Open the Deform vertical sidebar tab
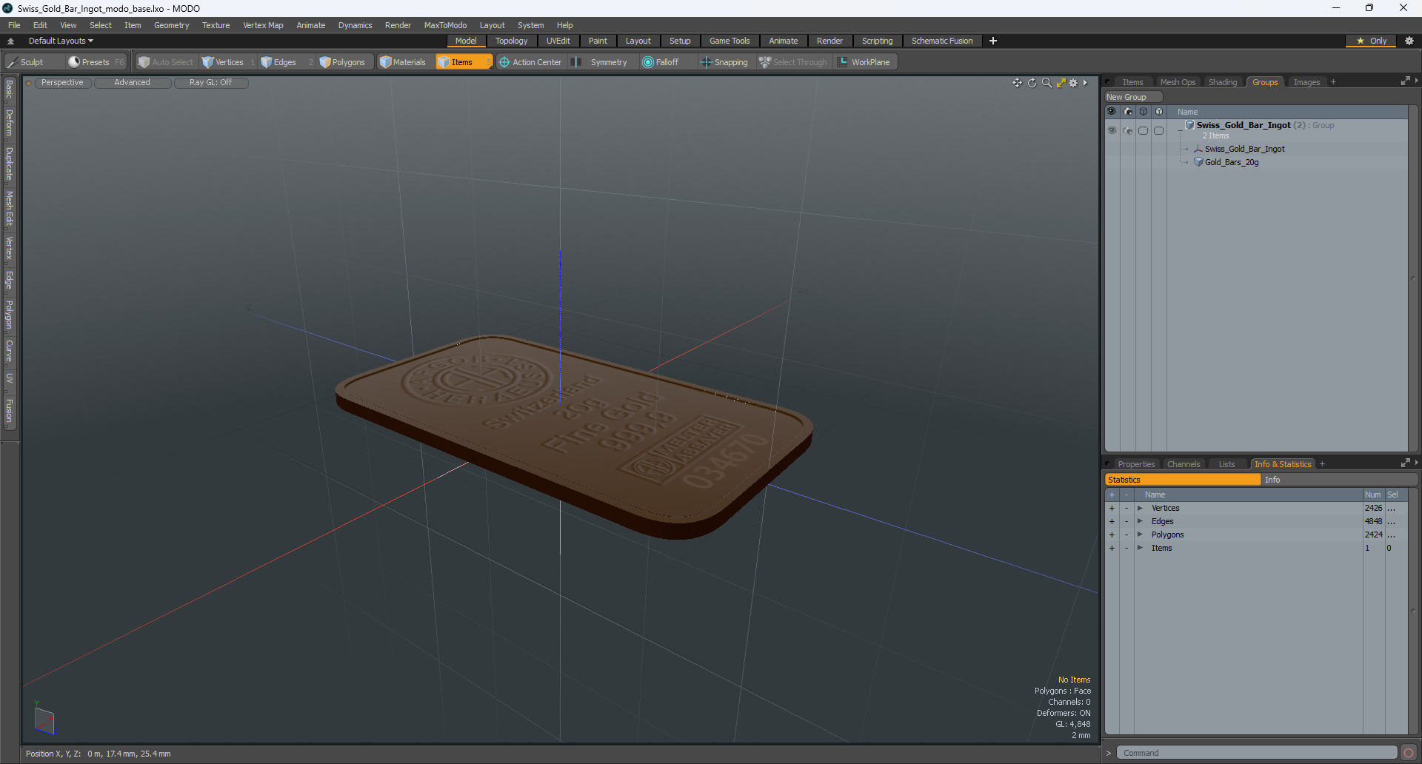Screen dimensions: 1422x764 pyautogui.click(x=9, y=123)
